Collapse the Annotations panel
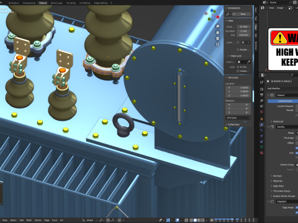The width and height of the screenshot is (298, 223). click(x=226, y=8)
